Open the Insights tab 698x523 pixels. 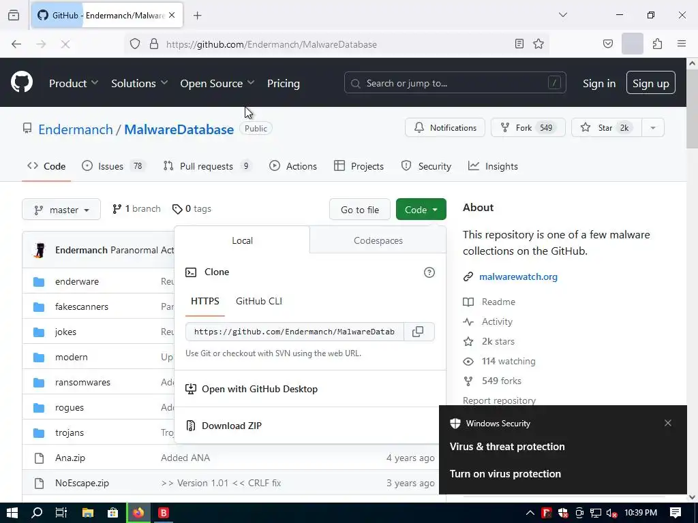click(494, 166)
